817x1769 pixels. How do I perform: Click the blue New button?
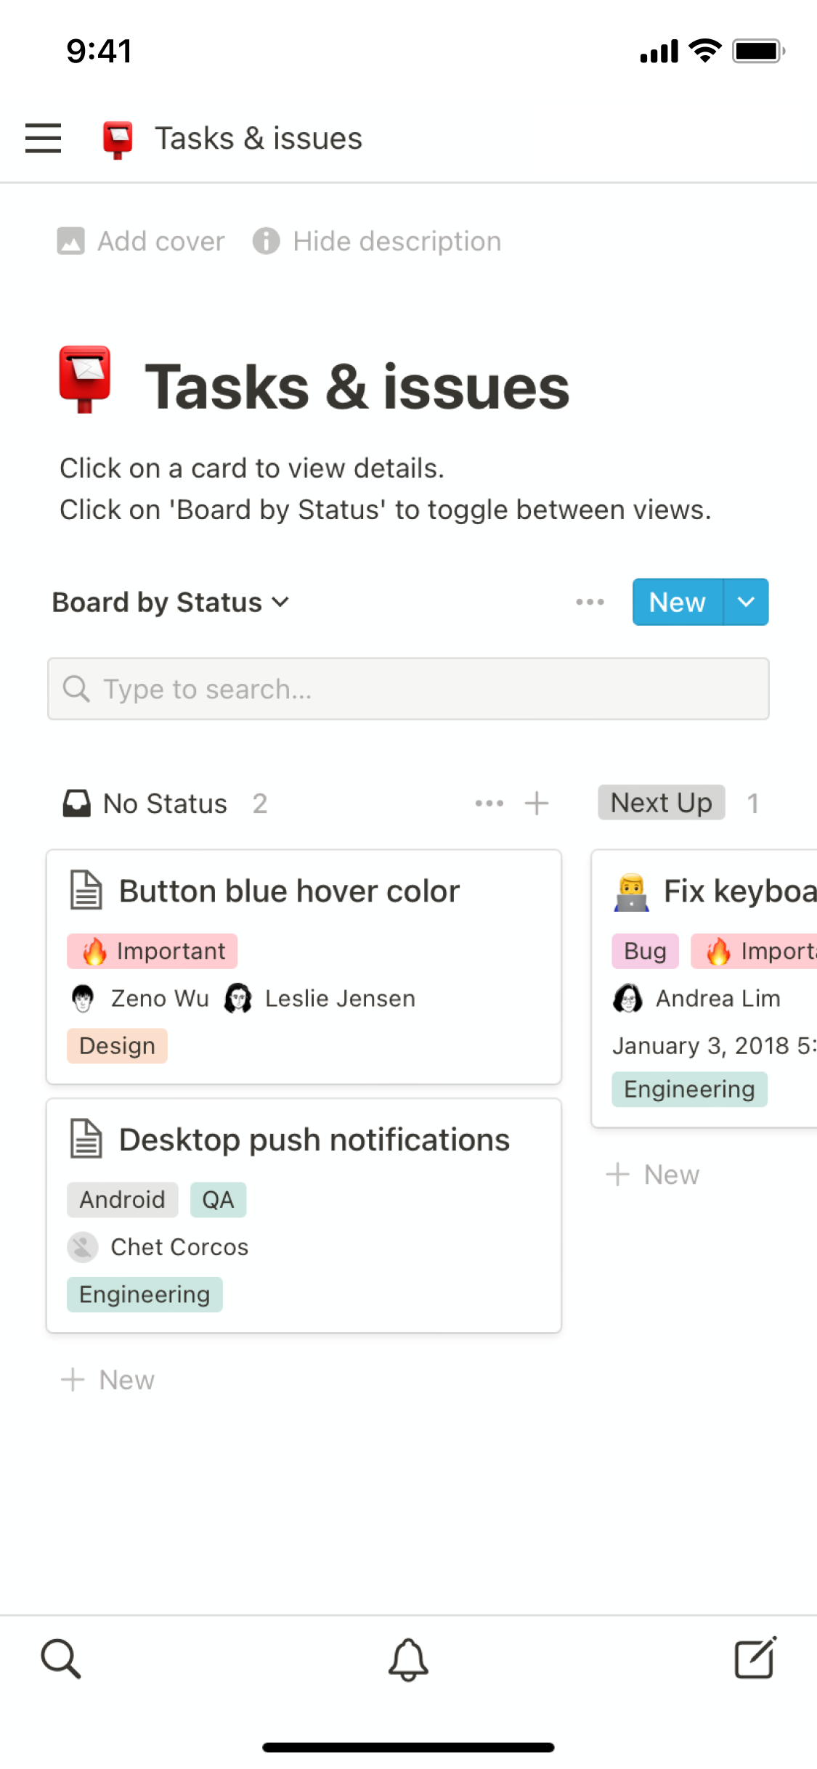(x=677, y=602)
